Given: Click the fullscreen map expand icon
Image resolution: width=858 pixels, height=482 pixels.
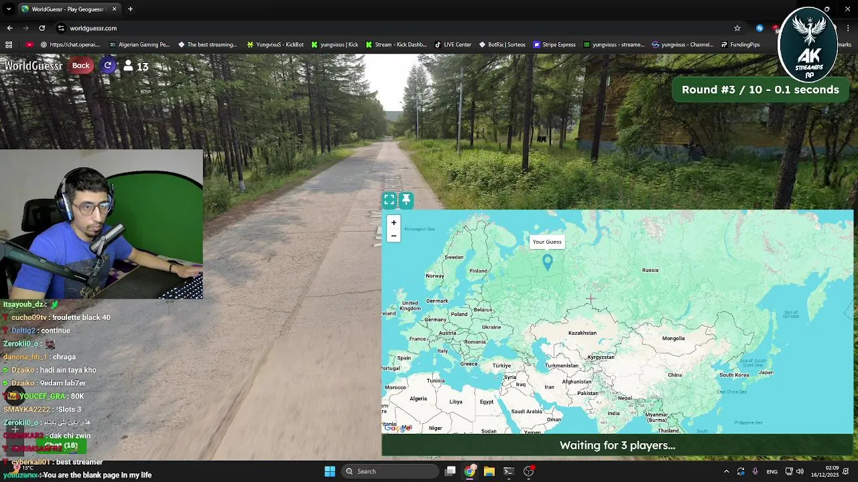Looking at the screenshot, I should pos(389,200).
